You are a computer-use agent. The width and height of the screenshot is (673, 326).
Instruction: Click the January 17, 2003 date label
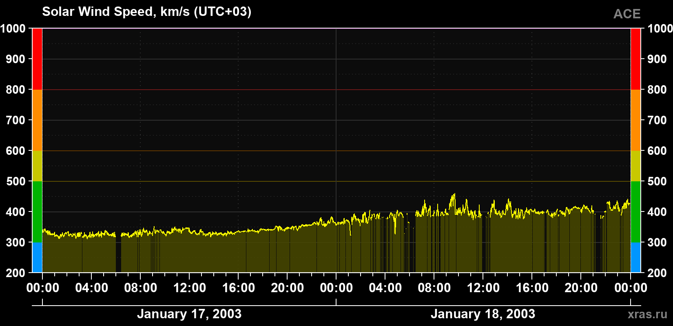click(189, 314)
